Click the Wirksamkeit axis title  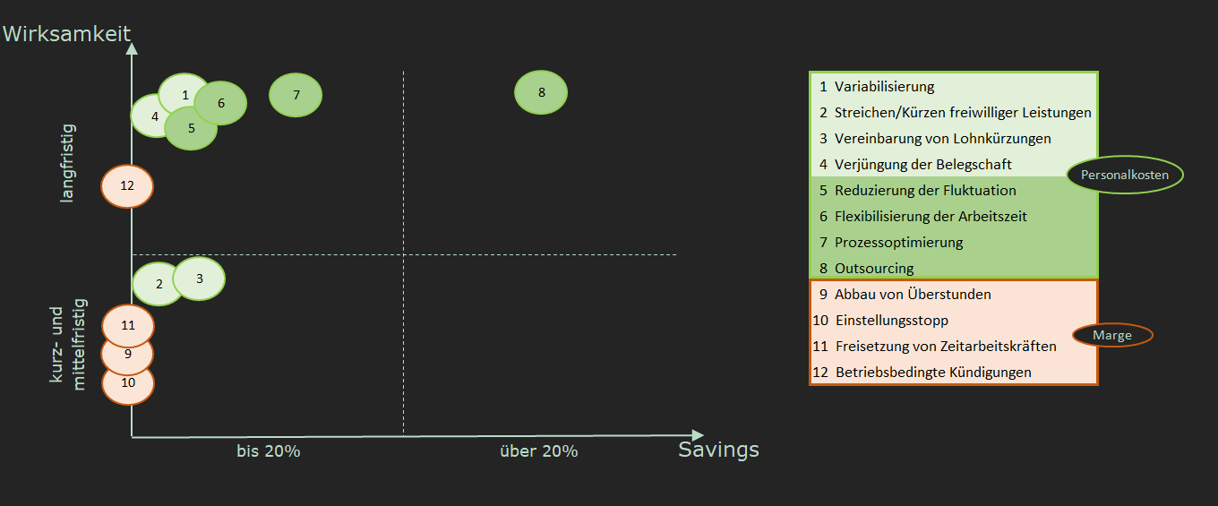[x=66, y=34]
